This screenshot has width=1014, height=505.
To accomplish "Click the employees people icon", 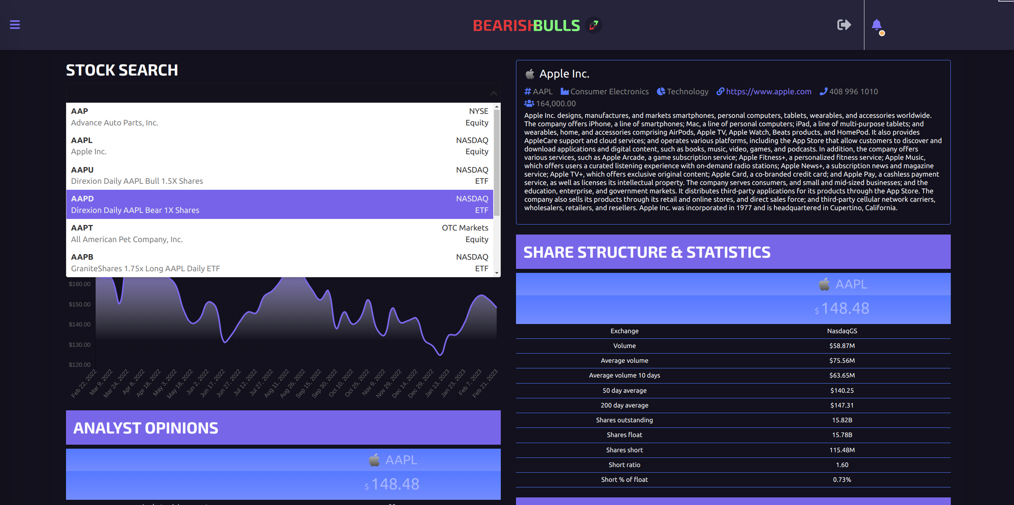I will point(529,103).
